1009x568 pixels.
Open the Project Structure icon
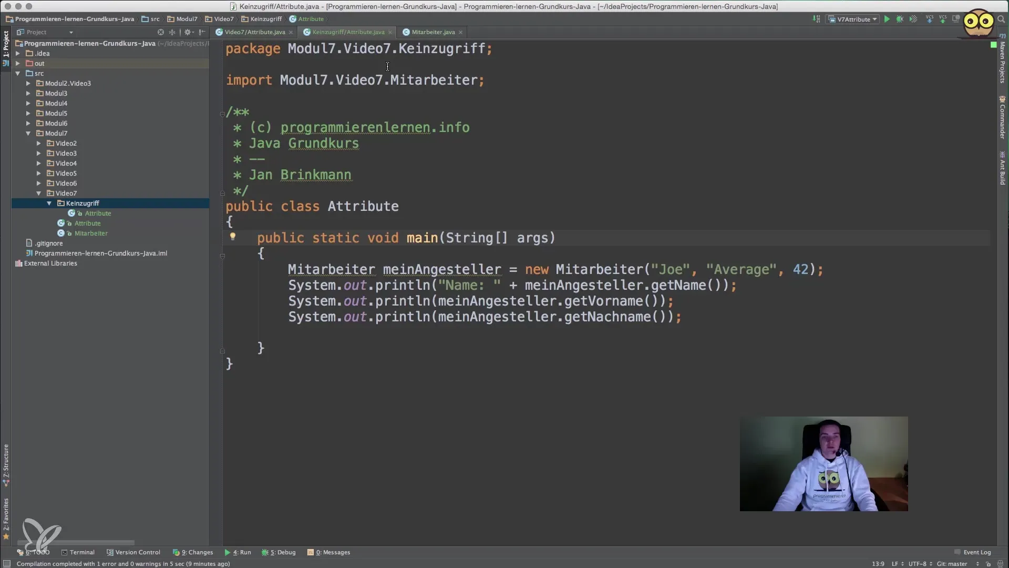pyautogui.click(x=956, y=19)
